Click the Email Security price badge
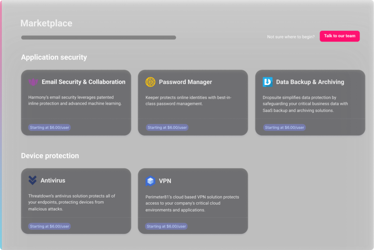This screenshot has height=250, width=374. 50,128
